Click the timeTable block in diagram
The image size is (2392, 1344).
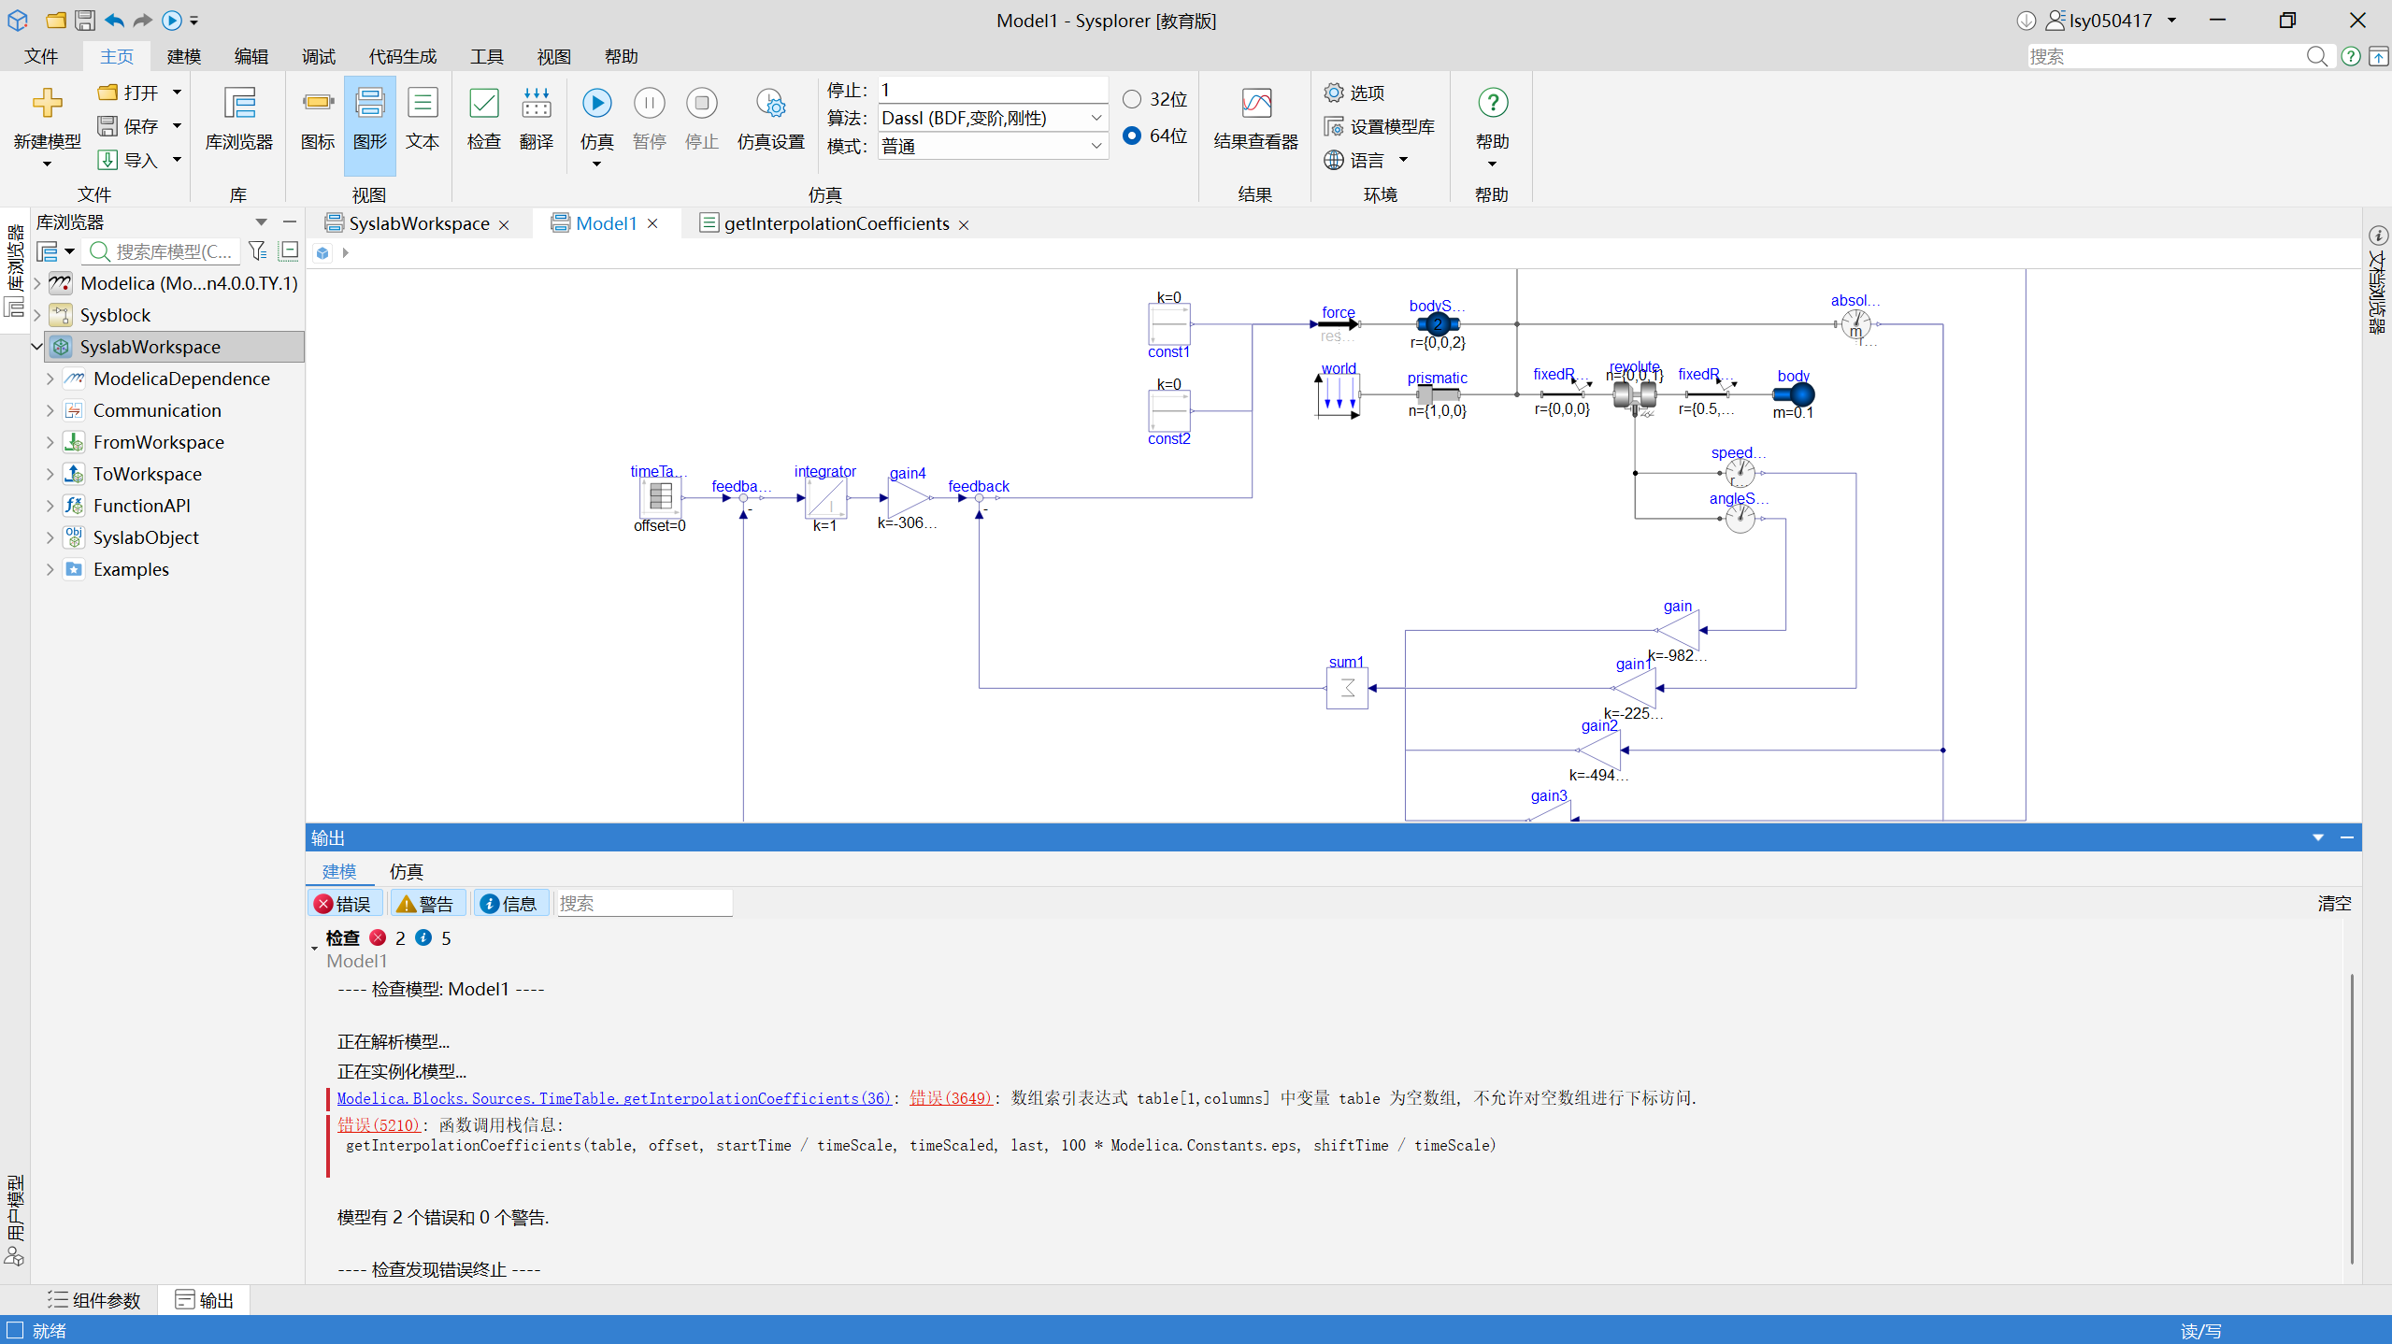click(x=660, y=496)
